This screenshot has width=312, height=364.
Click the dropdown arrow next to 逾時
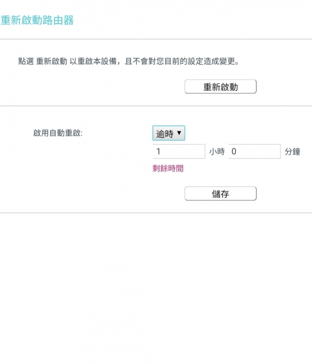179,133
